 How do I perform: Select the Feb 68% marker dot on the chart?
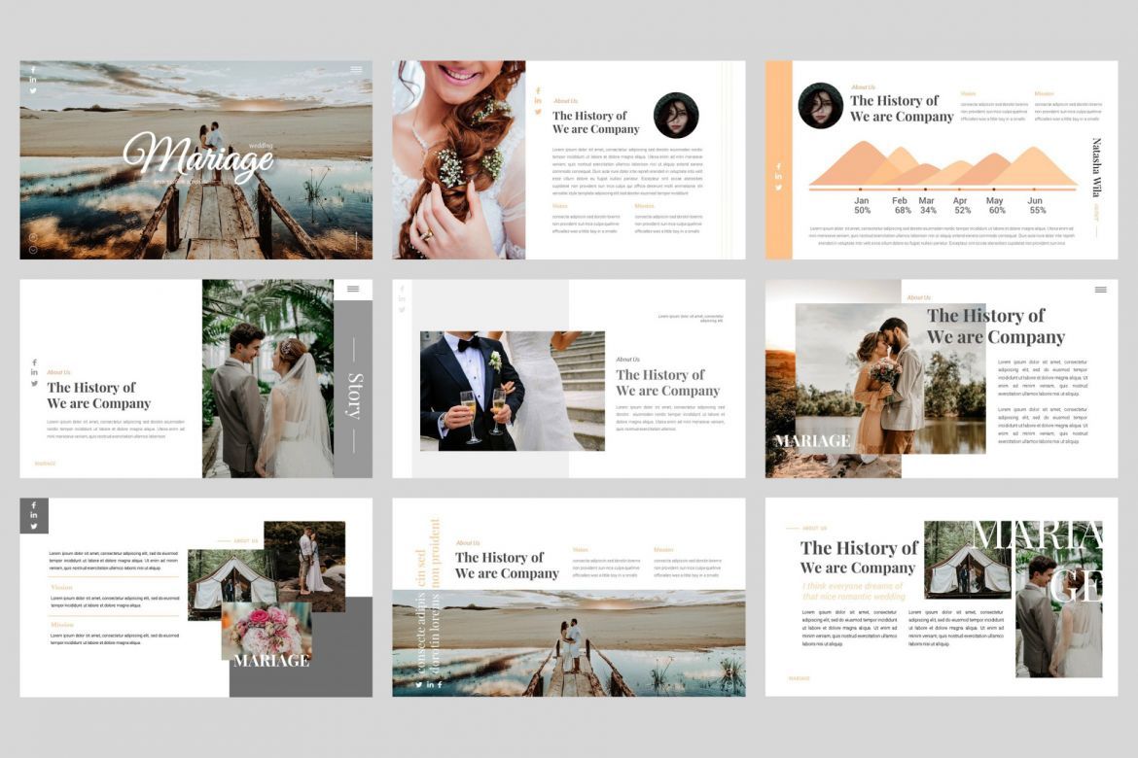[899, 189]
